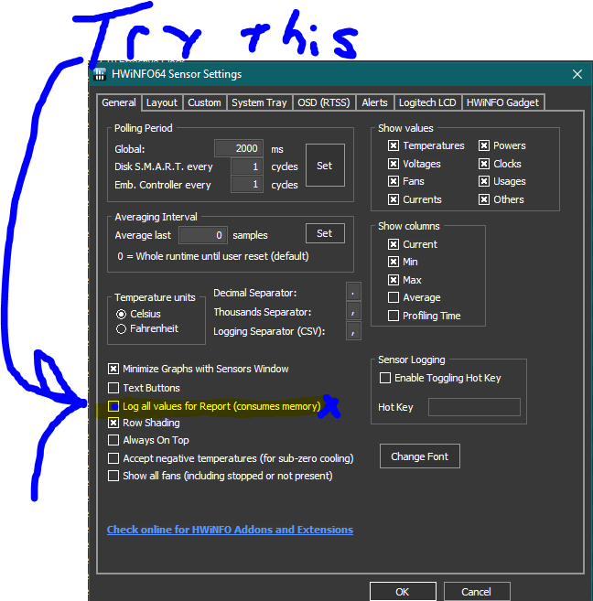This screenshot has height=601, width=593.
Task: Switch to the General tab
Action: tap(119, 102)
